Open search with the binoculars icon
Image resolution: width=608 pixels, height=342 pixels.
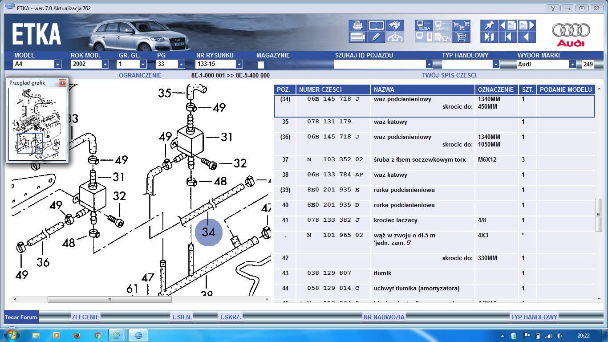(395, 25)
